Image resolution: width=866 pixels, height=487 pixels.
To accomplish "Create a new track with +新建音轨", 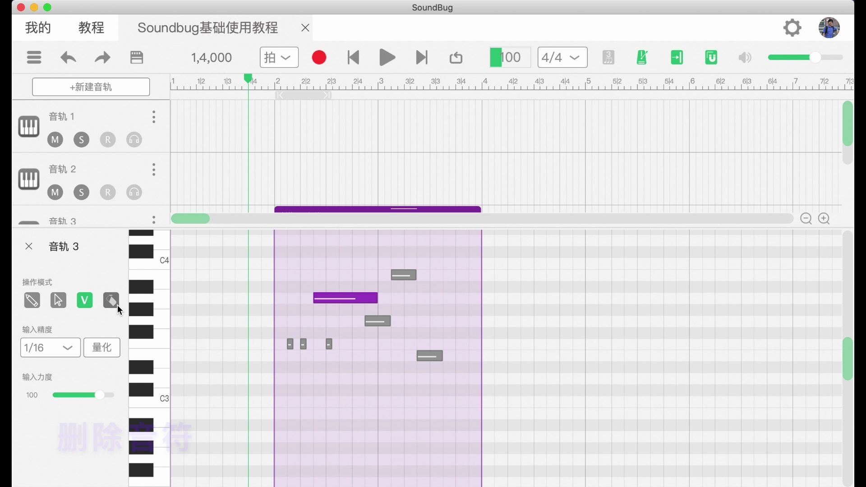I will 91,87.
